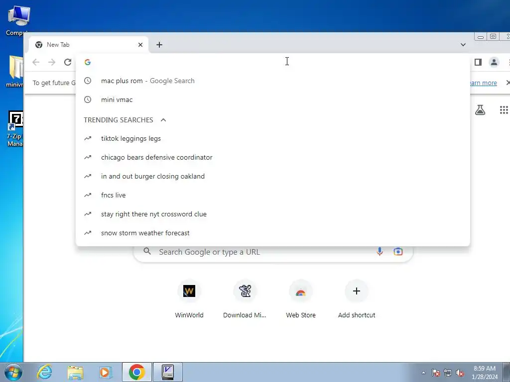Select 'snow storm weather forecast' suggestion
Image resolution: width=510 pixels, height=382 pixels.
[272, 233]
